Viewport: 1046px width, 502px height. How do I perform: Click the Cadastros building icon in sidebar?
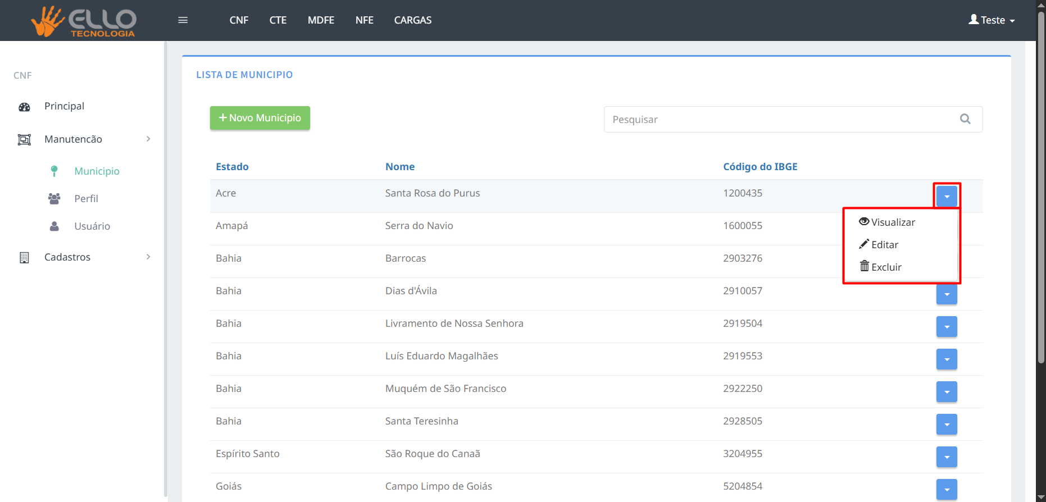pyautogui.click(x=24, y=257)
